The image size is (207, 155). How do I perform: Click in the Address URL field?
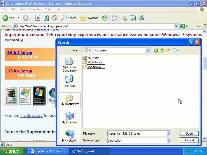[96, 26]
